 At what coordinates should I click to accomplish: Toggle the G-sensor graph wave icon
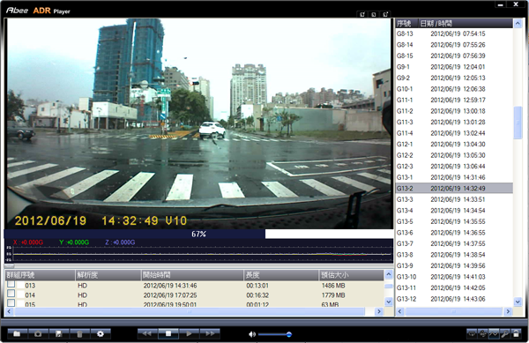(493, 334)
